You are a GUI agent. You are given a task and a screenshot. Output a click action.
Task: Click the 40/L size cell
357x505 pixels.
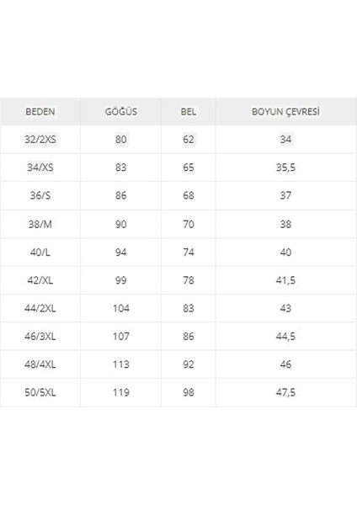click(40, 252)
